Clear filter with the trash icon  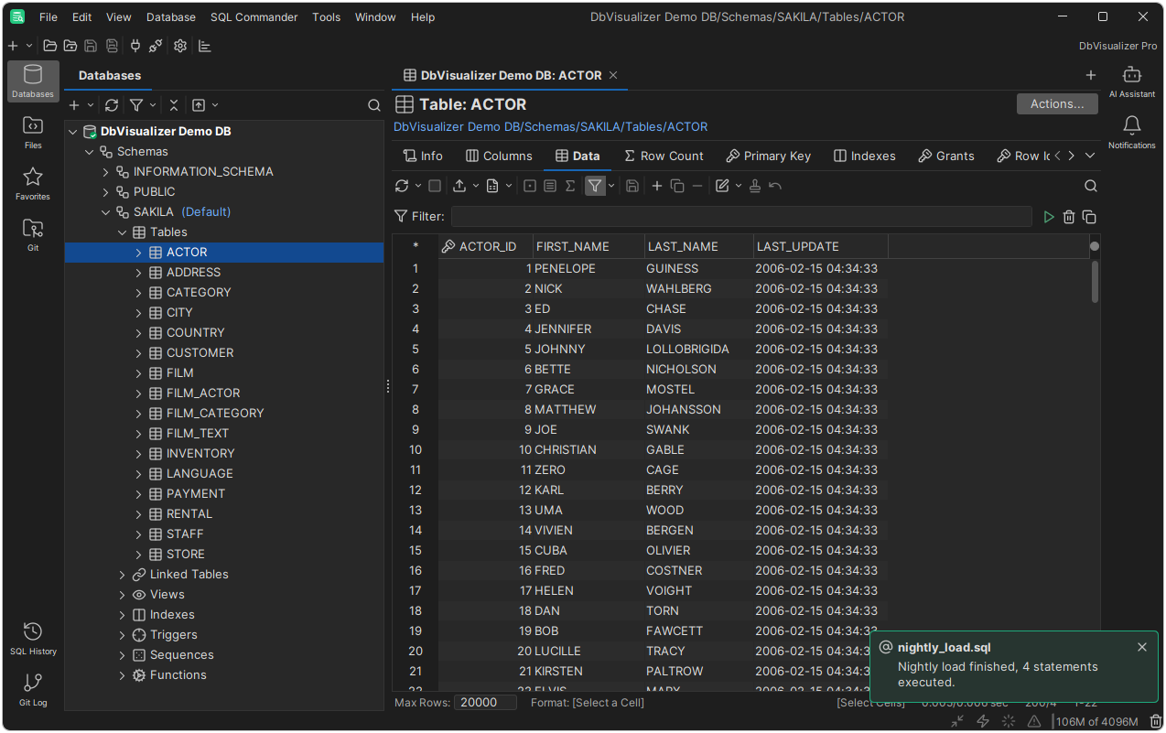[x=1069, y=217]
